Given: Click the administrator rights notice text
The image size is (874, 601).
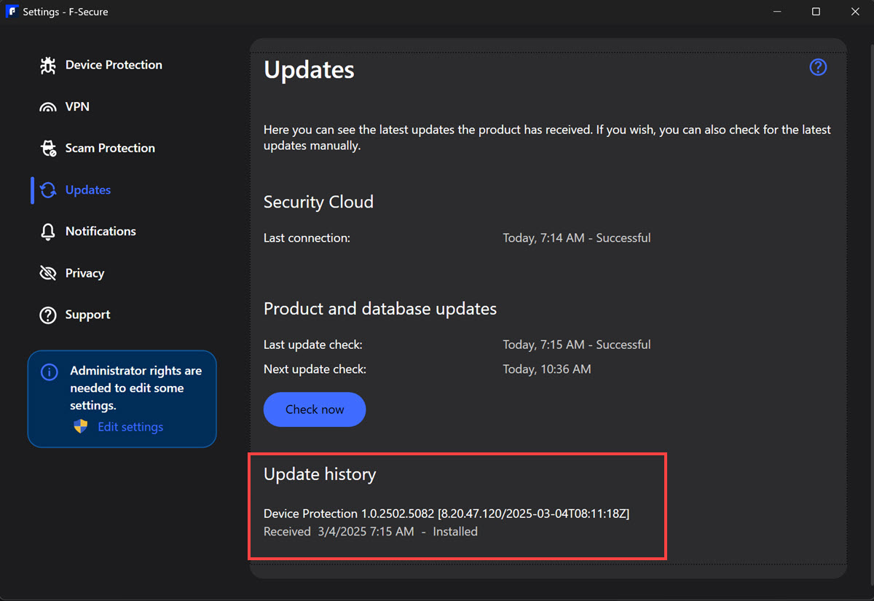Looking at the screenshot, I should pos(136,388).
